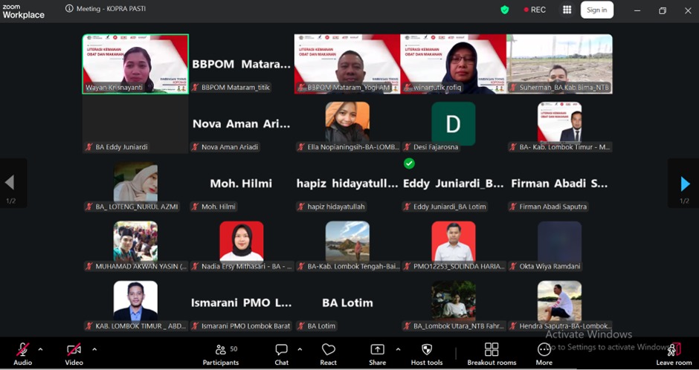The image size is (699, 370).
Task: Open Host tools shield icon
Action: pyautogui.click(x=427, y=349)
